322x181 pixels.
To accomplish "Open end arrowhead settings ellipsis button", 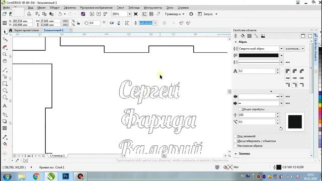I will point(288,103).
